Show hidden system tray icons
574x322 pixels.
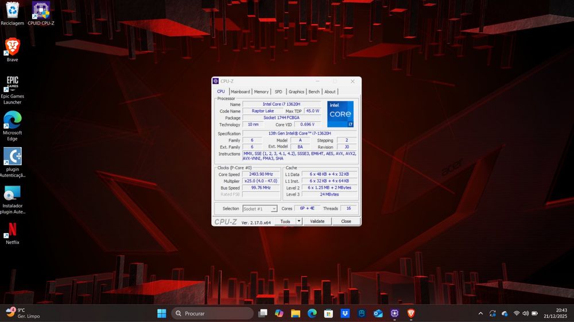tap(480, 313)
